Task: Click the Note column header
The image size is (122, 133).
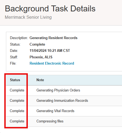Action: pos(40,80)
